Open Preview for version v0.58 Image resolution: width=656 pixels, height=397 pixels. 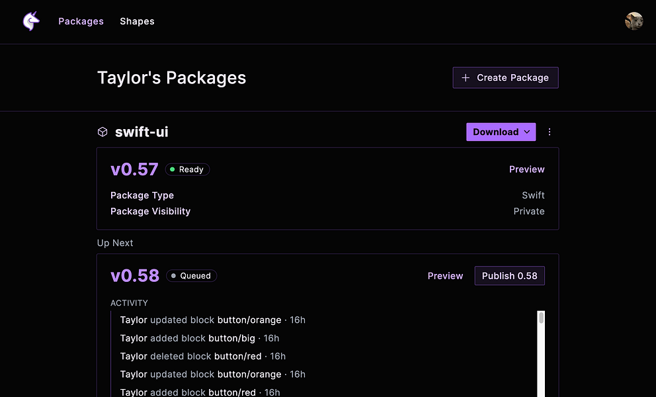point(445,276)
